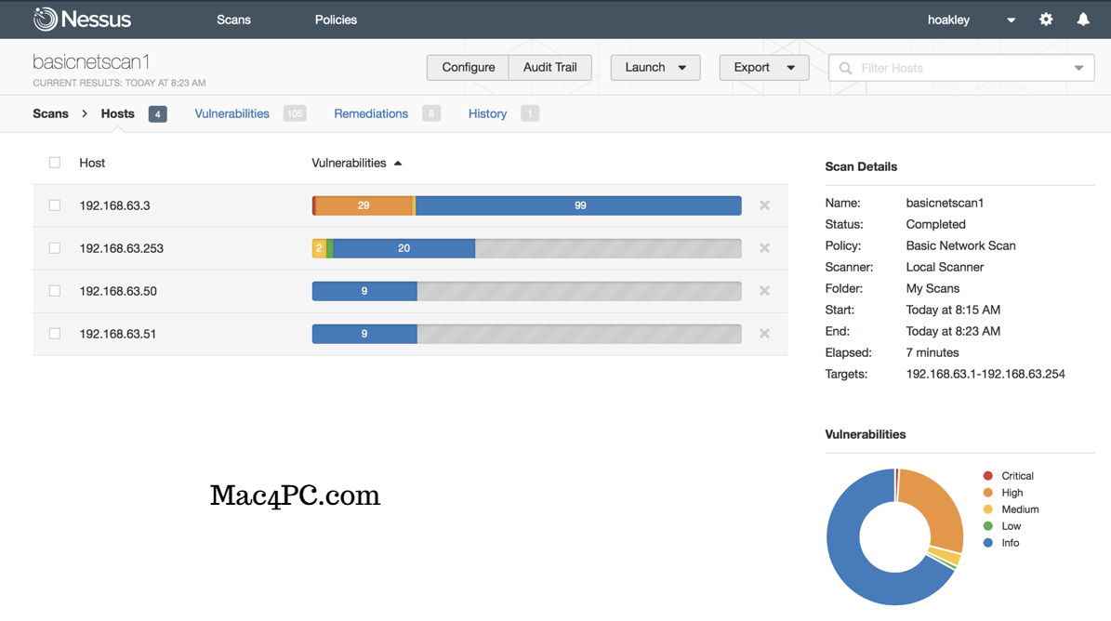Click the basicnetscan1 scan title
The height and width of the screenshot is (621, 1111).
click(91, 61)
